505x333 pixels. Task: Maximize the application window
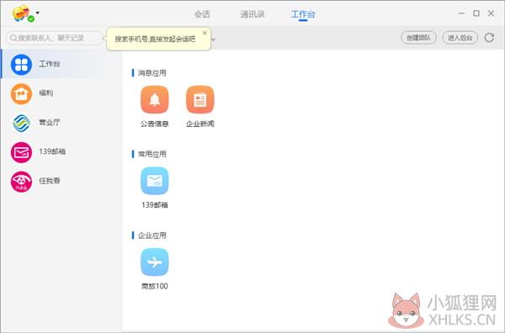coord(476,13)
